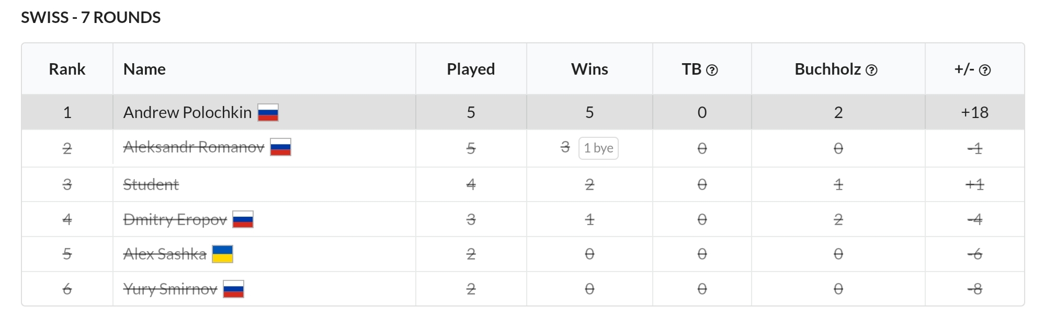Click Andrew Polochkin's Russian flag icon

268,112
